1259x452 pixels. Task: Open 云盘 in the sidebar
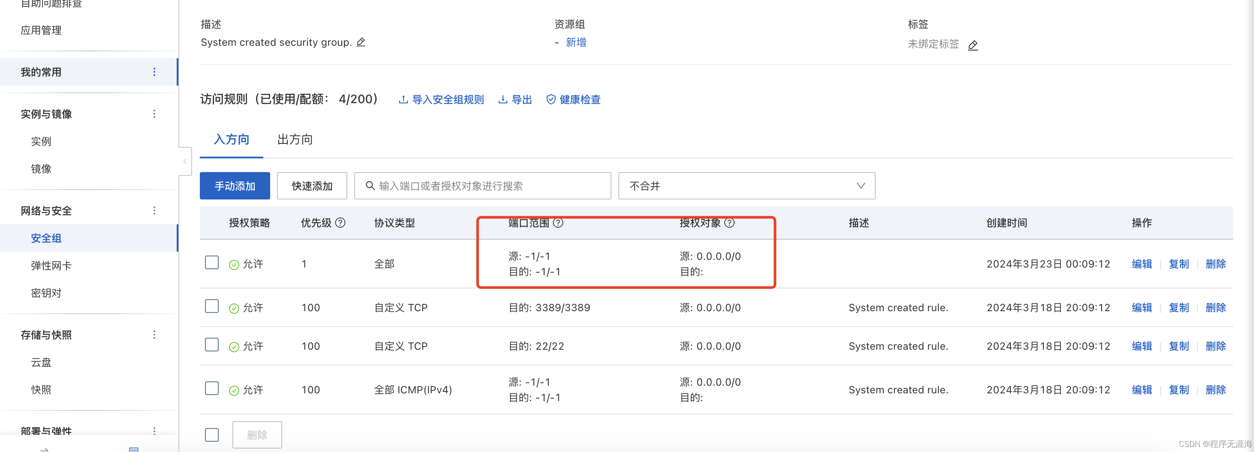pos(41,362)
